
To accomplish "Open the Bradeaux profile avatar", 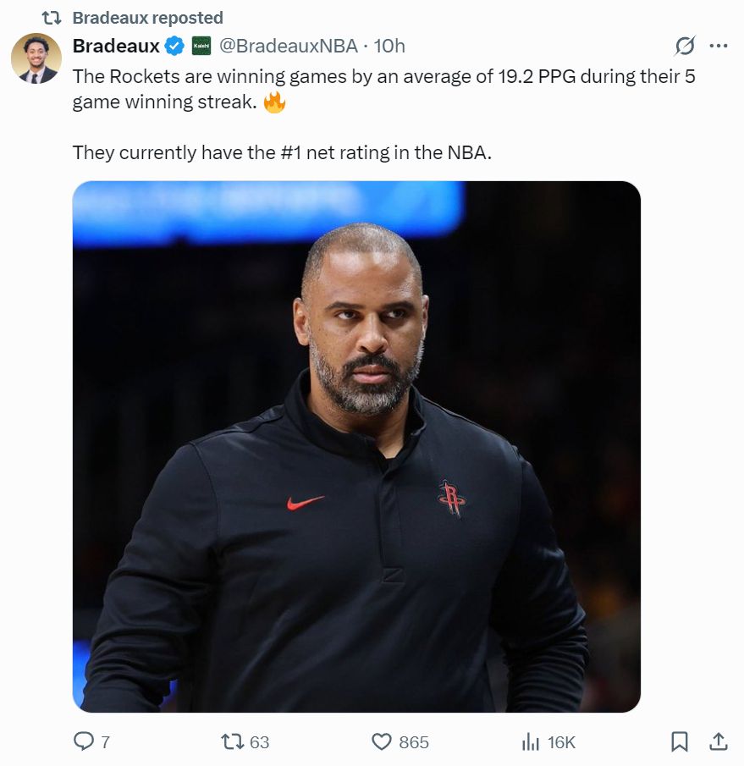I will (x=36, y=58).
